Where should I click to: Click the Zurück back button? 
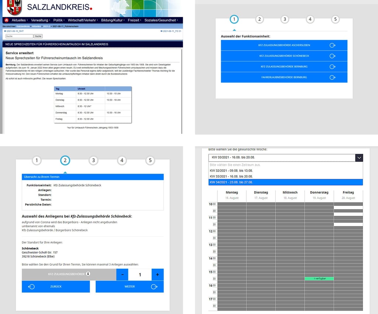(56, 287)
